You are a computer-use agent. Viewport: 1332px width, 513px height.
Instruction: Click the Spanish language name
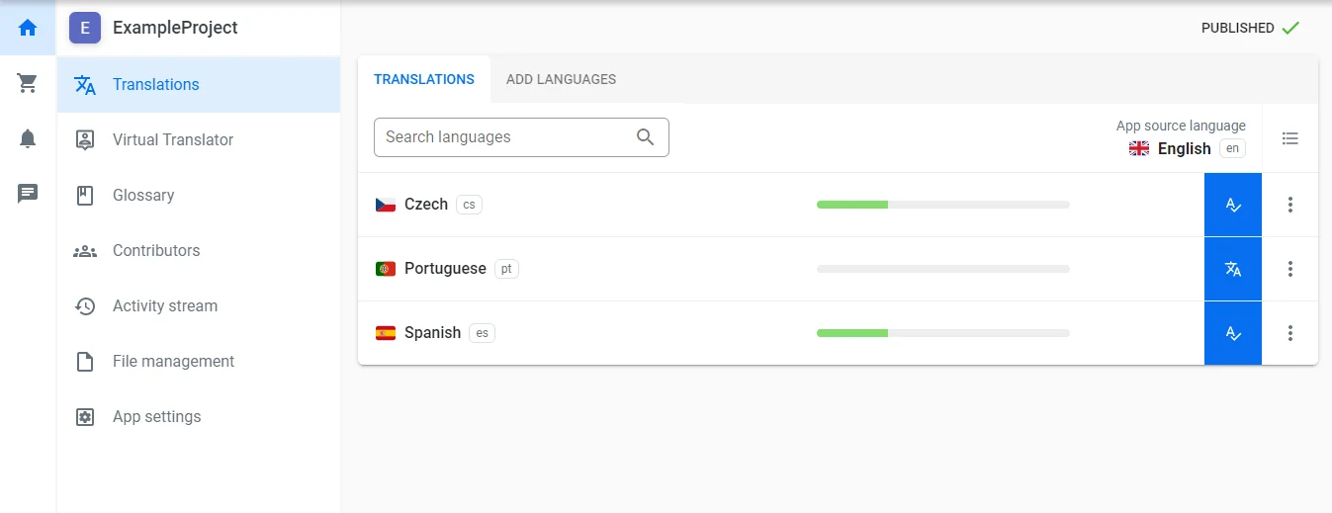point(432,333)
